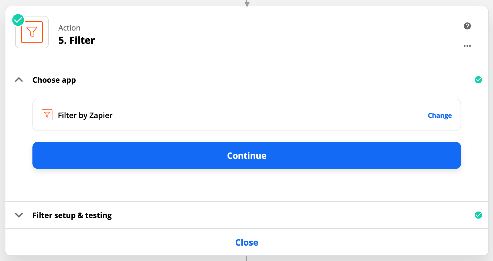Click the large Filter funnel step icon
Screen dimensions: 493x261
32,32
